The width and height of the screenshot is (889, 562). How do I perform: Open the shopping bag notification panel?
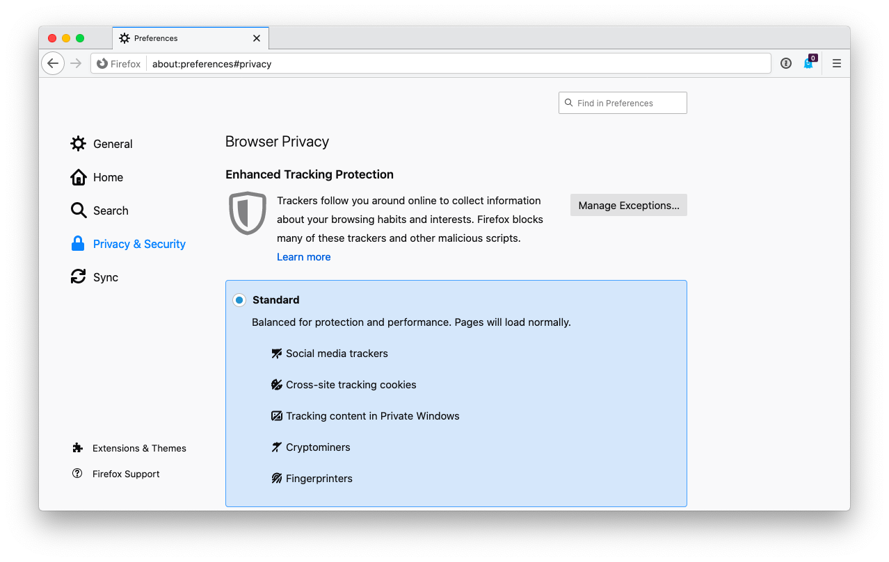pos(808,64)
